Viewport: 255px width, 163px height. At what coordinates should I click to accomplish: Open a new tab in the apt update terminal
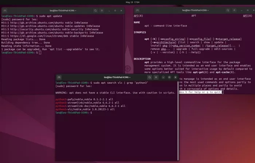tap(5, 11)
